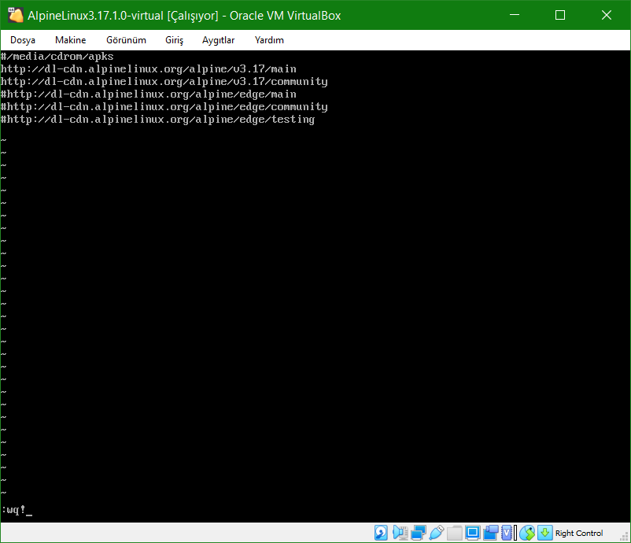This screenshot has height=543, width=631.
Task: Click the Right Control host key label
Action: click(579, 533)
